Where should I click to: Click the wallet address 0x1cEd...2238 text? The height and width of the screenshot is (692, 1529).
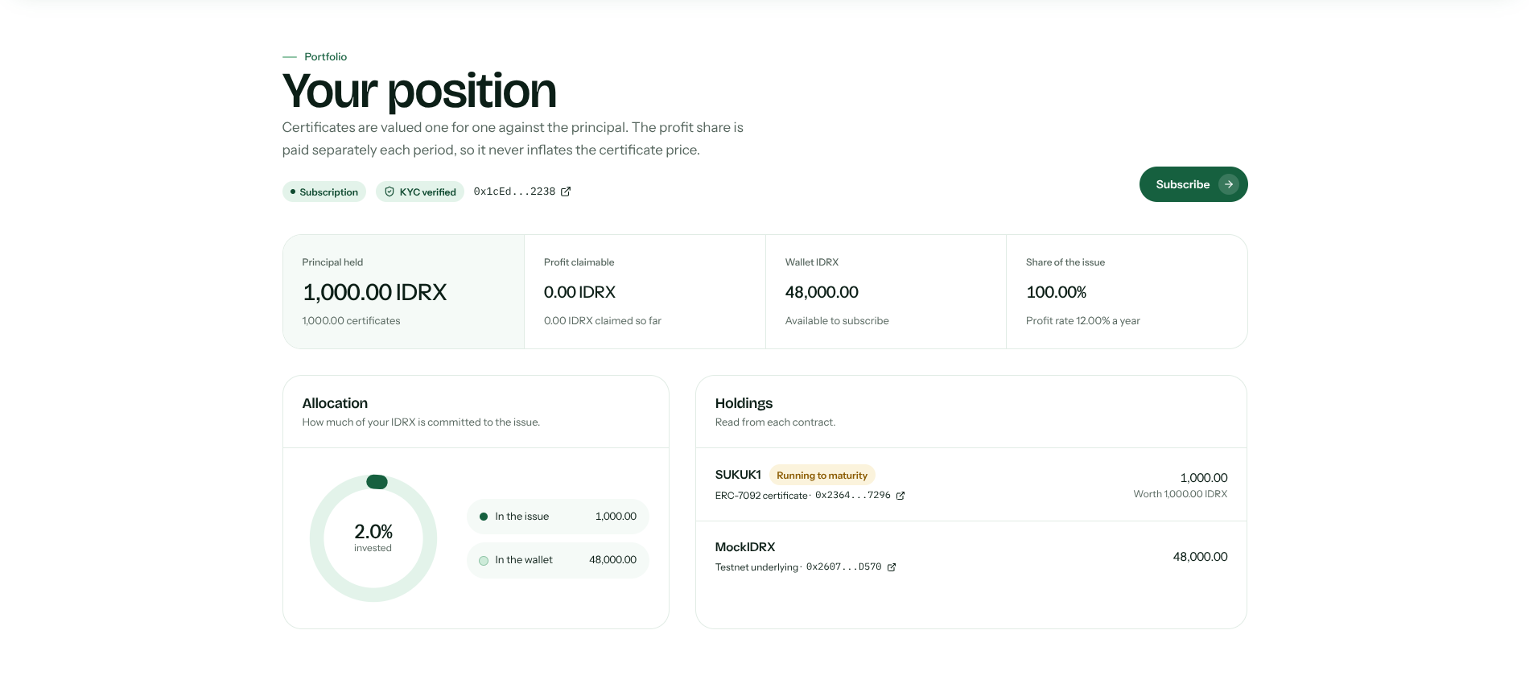point(514,192)
